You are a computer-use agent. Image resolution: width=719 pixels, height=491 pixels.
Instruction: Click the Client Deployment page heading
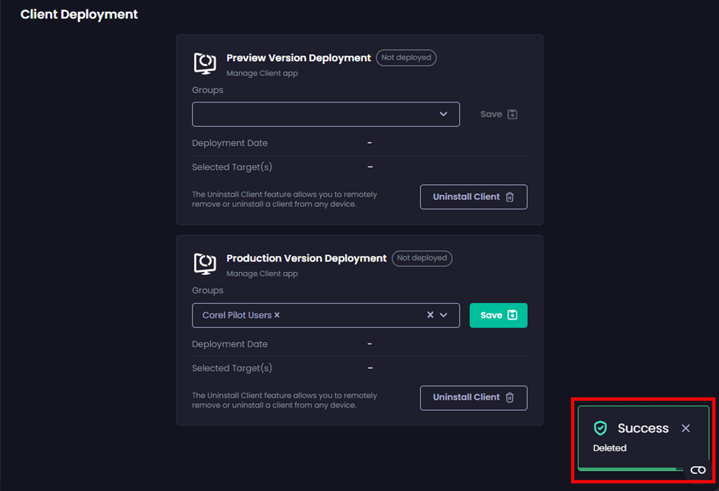pyautogui.click(x=79, y=14)
